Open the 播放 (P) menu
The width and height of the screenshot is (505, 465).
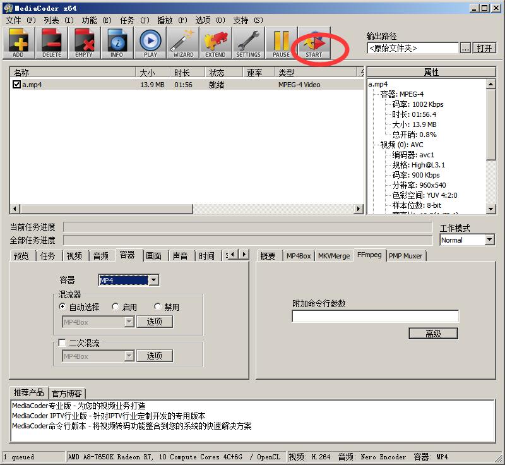(172, 20)
